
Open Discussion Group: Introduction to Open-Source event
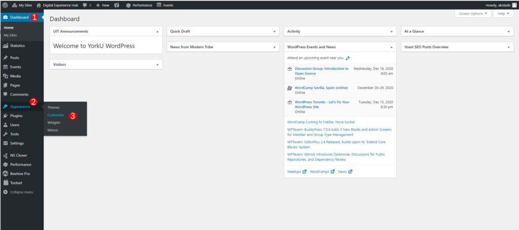click(321, 71)
